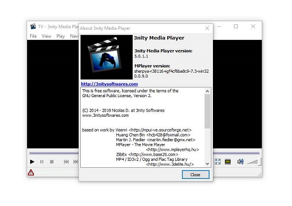Minimize the main 3nity Media Player window
The width and height of the screenshot is (292, 206).
click(219, 27)
